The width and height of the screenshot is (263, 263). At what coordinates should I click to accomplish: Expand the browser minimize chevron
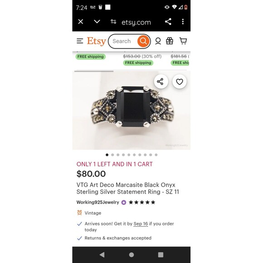pos(97,22)
